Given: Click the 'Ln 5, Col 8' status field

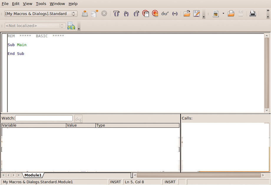Looking at the screenshot, I should click(x=142, y=182).
